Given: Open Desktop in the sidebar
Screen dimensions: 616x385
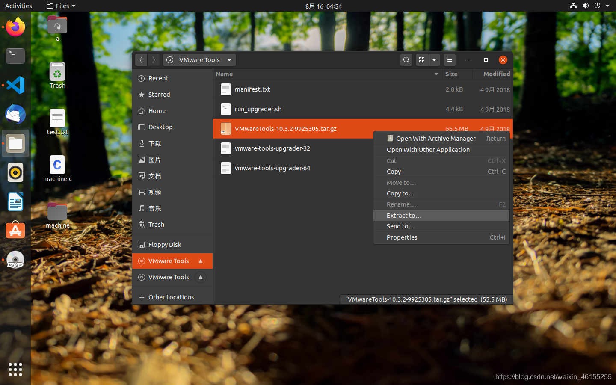Looking at the screenshot, I should [172, 127].
